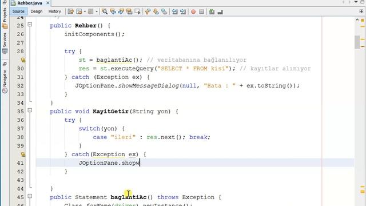The height and width of the screenshot is (206, 366).
Task: Jump to Next Bookmark icon
Action: 156,11
